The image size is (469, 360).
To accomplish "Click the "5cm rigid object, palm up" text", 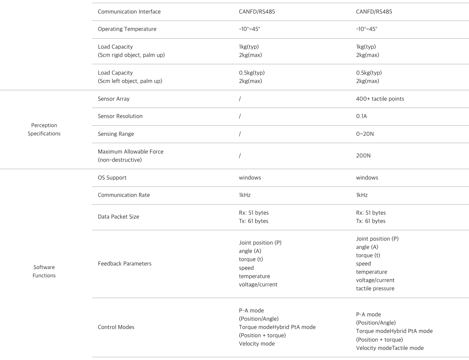I will (131, 55).
